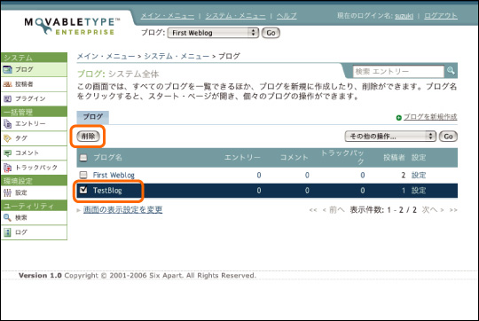Click the << first page control

pyautogui.click(x=313, y=210)
